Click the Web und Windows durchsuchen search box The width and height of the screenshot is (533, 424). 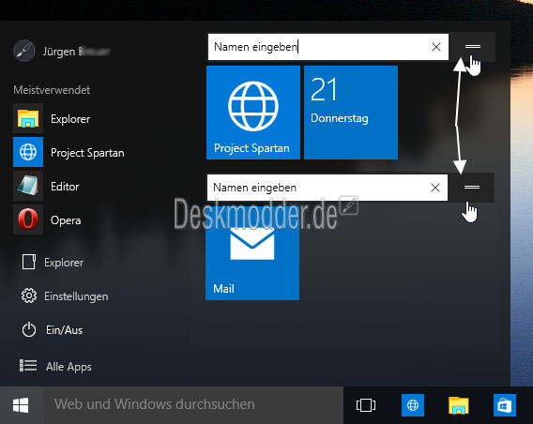[193, 405]
